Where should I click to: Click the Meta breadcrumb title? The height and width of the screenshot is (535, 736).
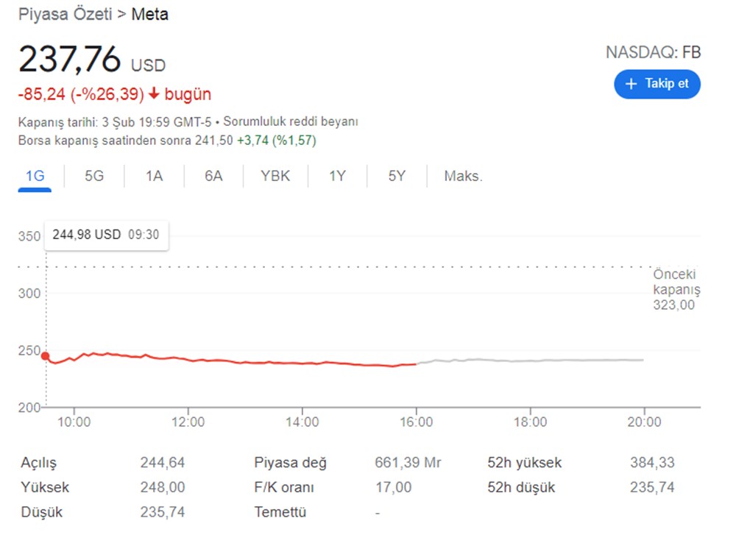click(x=149, y=15)
